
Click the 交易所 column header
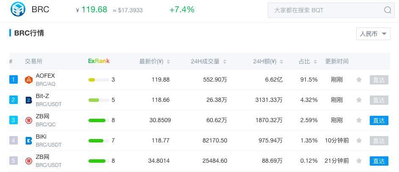(33, 61)
